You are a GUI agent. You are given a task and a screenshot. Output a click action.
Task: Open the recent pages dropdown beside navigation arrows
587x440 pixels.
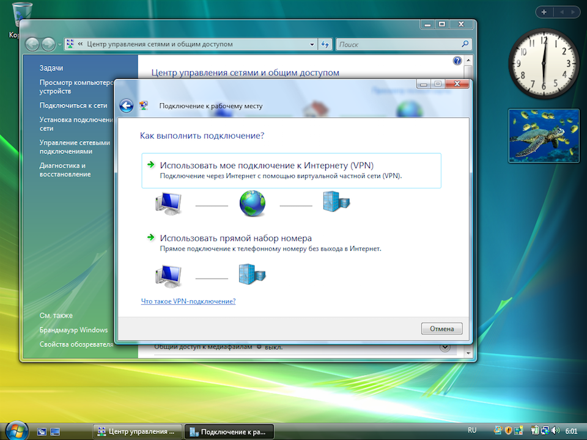coord(59,45)
